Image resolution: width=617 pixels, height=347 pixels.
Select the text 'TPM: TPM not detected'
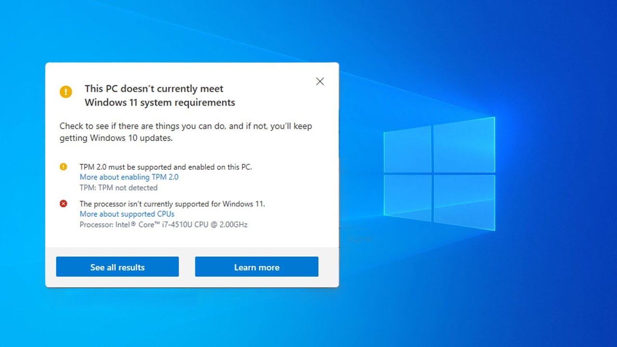click(119, 188)
